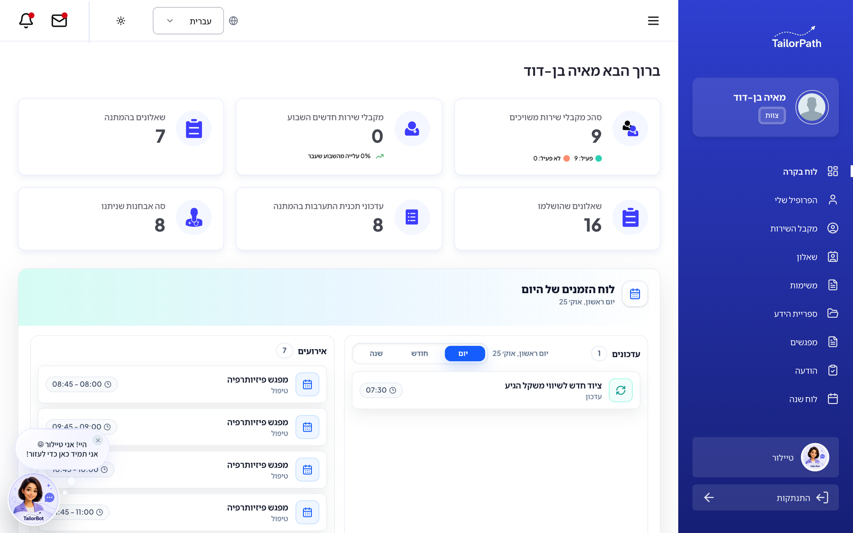The height and width of the screenshot is (533, 853).
Task: Click התנתקות logout button
Action: tap(766, 498)
